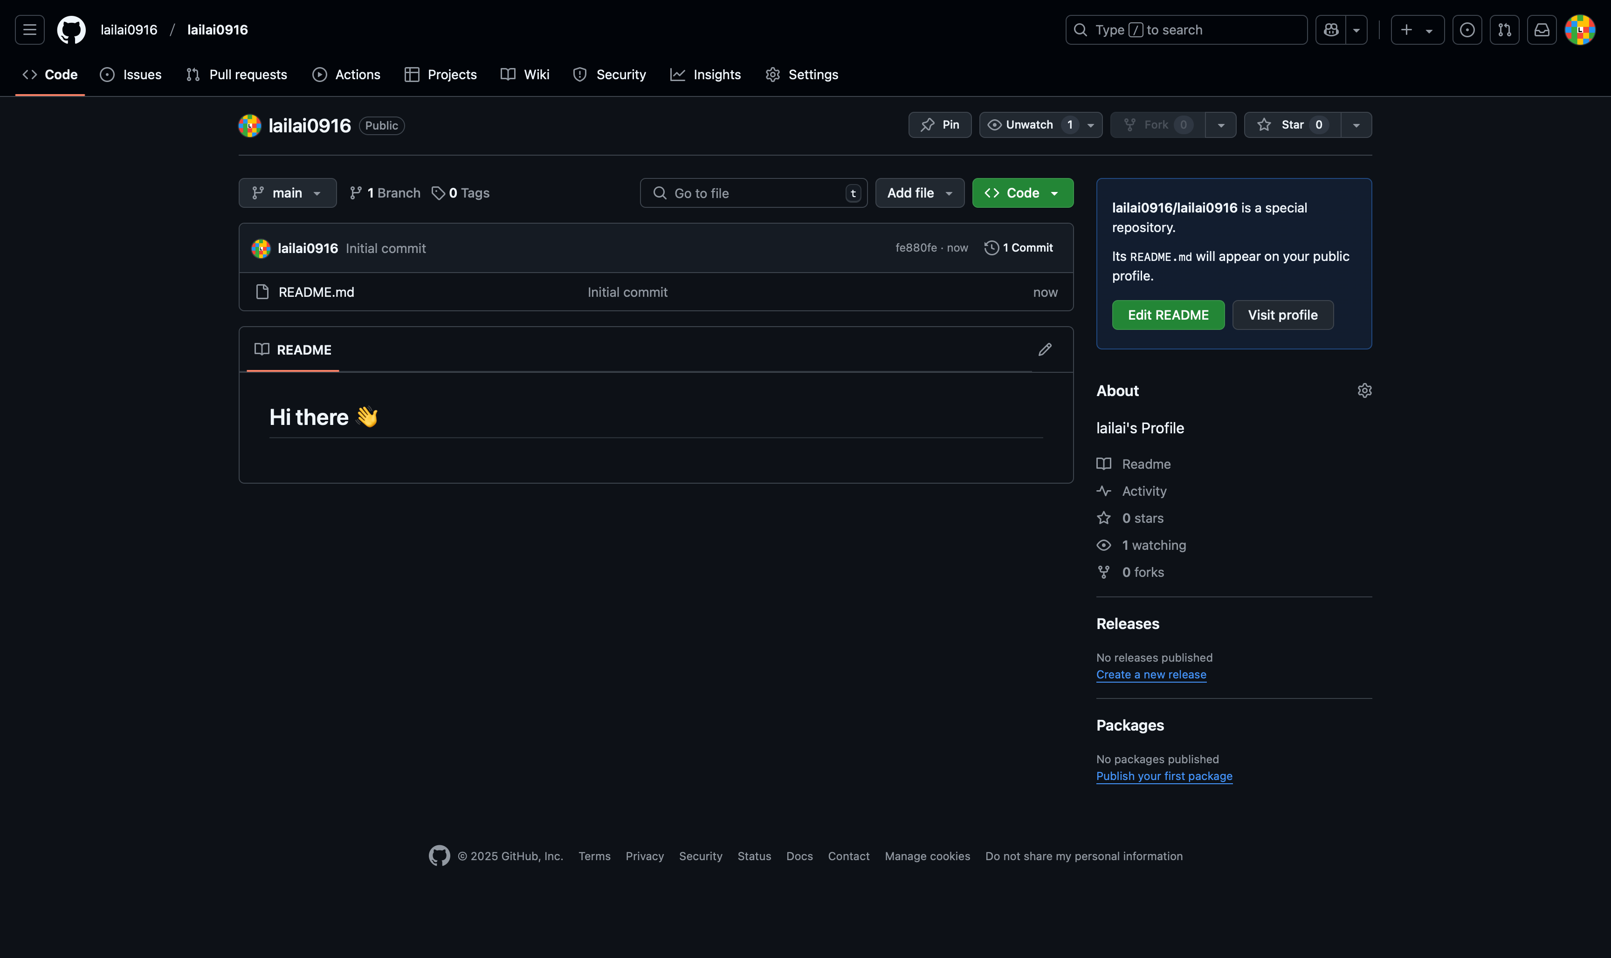Open the README.md file
The width and height of the screenshot is (1611, 958).
316,293
